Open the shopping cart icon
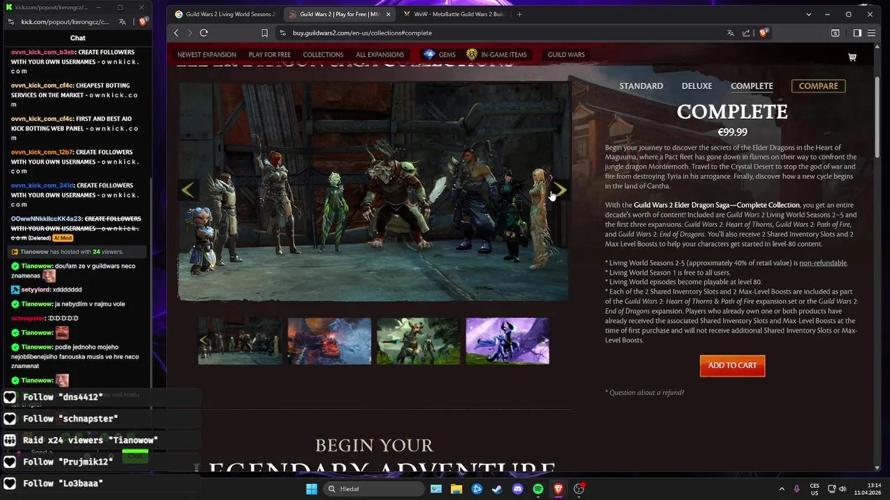Viewport: 890px width, 500px height. pos(852,57)
